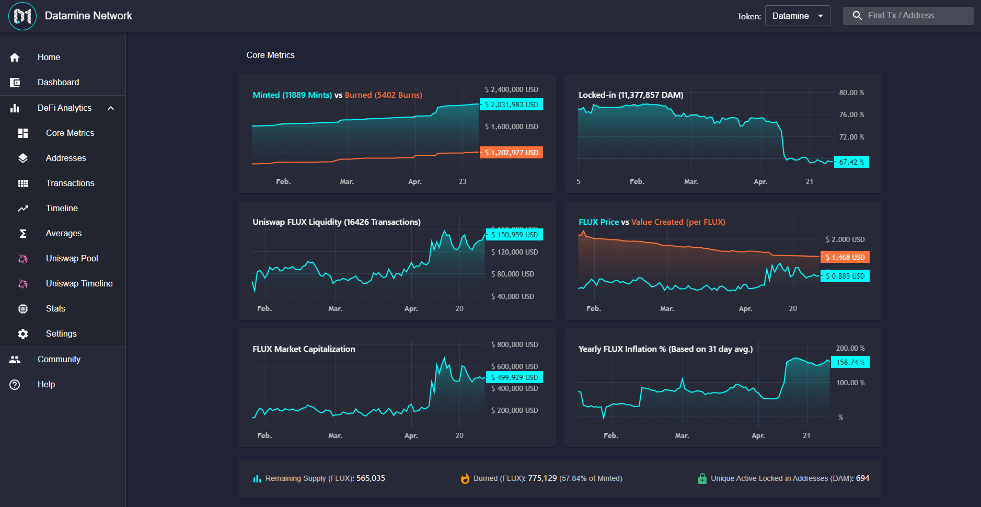Open the Uniswap Pool page
Image resolution: width=981 pixels, height=507 pixels.
63,259
